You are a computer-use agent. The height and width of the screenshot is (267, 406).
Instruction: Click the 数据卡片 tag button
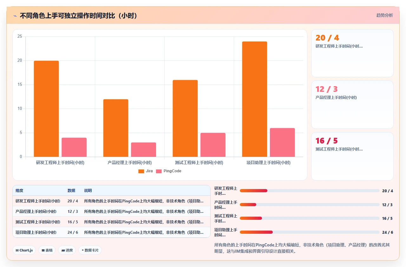click(x=90, y=250)
